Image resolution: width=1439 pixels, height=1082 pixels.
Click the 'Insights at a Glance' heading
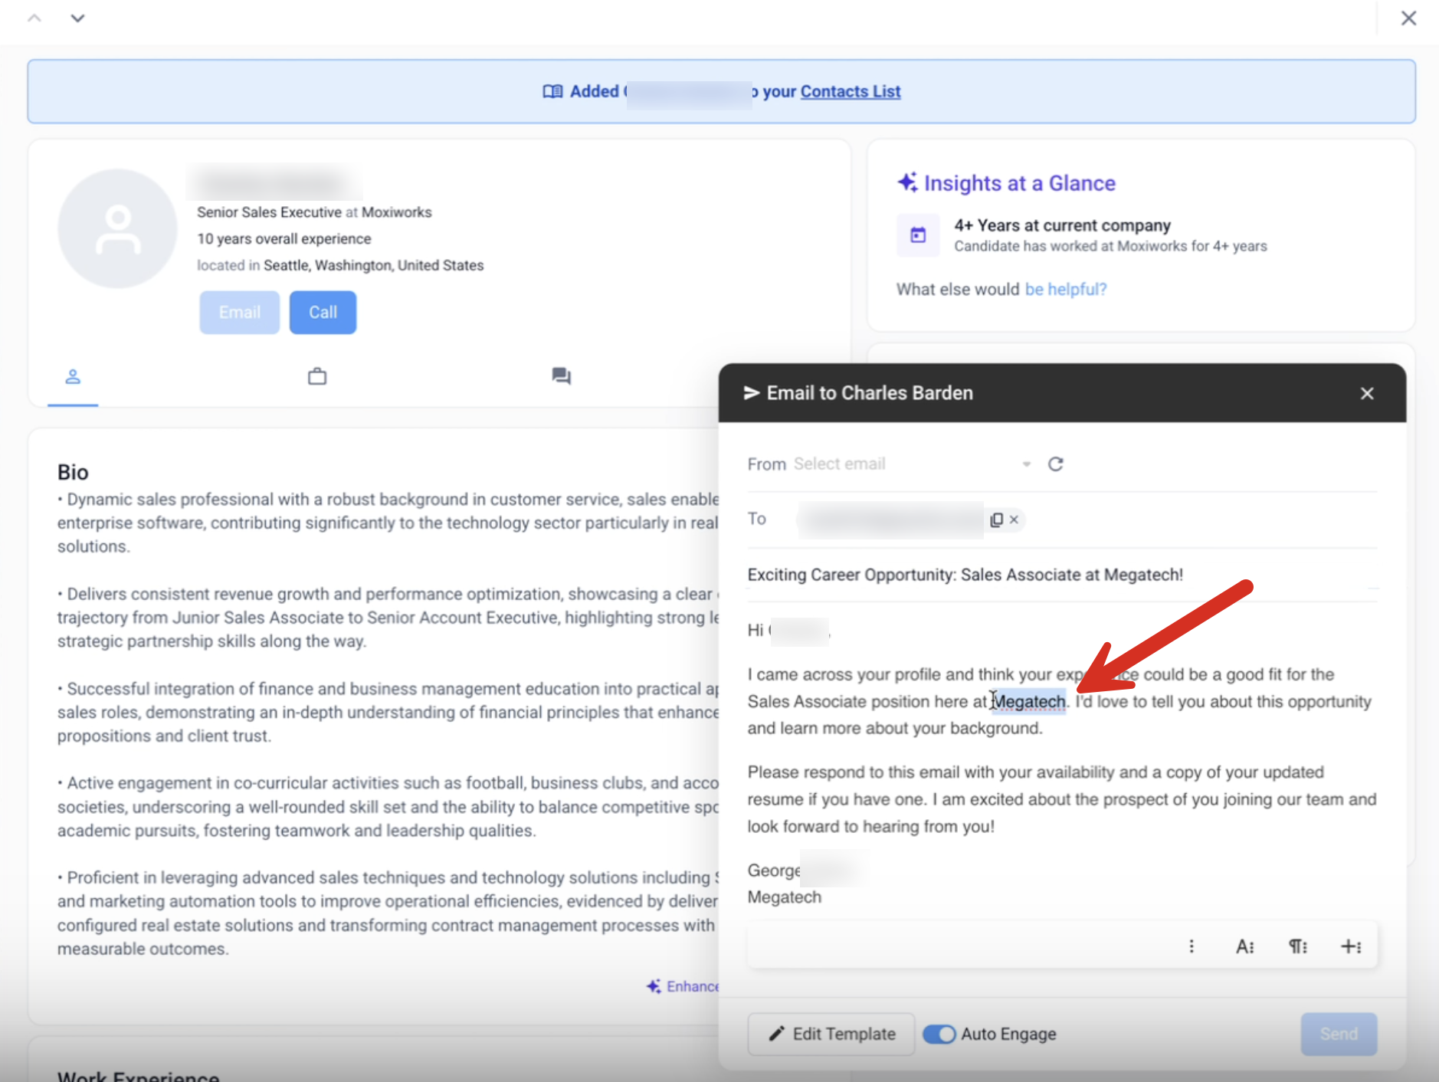[x=1020, y=183]
